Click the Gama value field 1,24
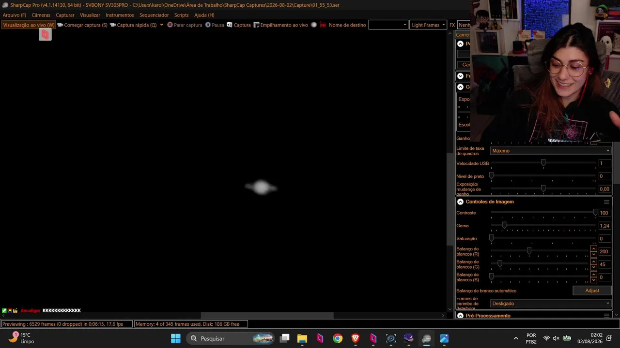Image resolution: width=620 pixels, height=348 pixels. (604, 226)
